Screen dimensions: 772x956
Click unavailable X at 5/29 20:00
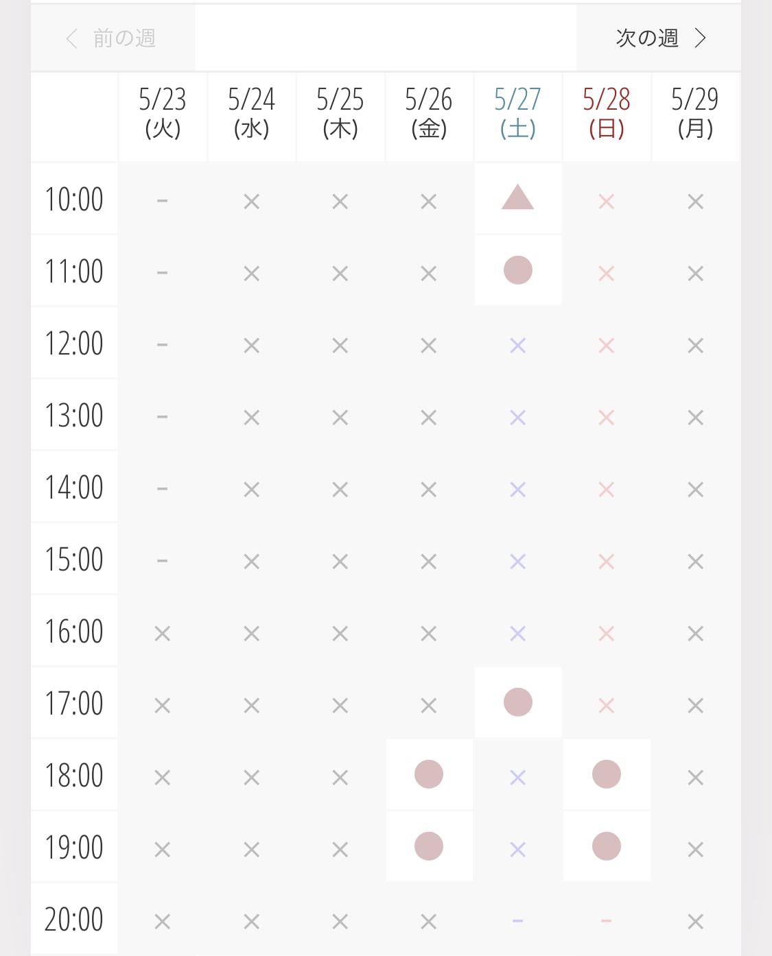(696, 922)
